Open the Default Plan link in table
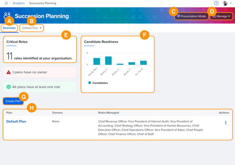The width and height of the screenshot is (235, 165). [16, 121]
